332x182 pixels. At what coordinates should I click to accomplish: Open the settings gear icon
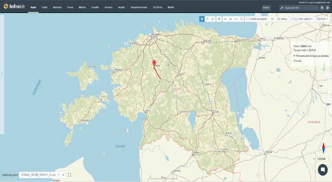point(328,8)
